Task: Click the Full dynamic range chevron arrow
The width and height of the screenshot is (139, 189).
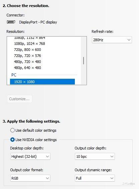Action: [112, 178]
